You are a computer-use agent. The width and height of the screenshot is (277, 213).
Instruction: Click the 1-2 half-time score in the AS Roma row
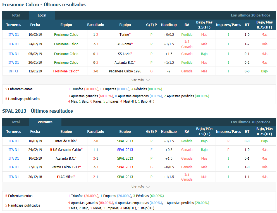point(247,44)
